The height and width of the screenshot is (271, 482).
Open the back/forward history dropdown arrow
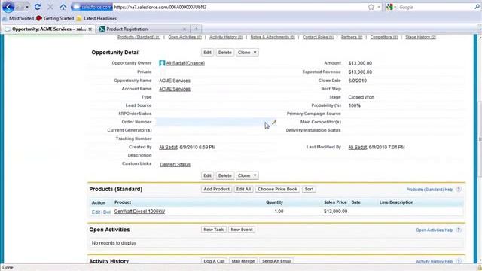click(27, 7)
